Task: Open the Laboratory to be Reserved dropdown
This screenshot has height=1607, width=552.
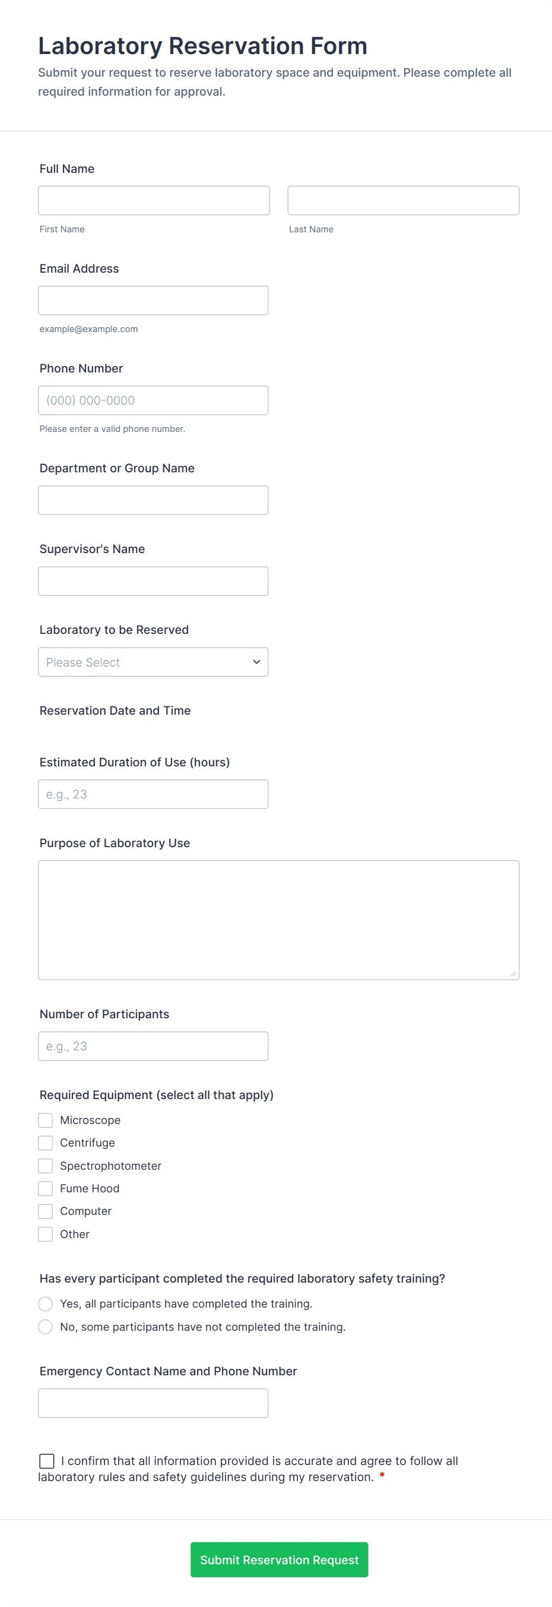Action: coord(153,662)
